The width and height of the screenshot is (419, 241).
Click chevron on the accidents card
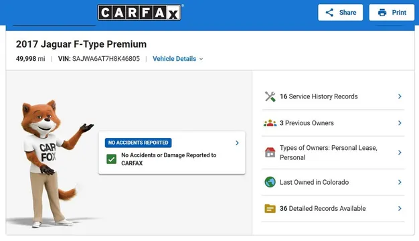(x=237, y=143)
